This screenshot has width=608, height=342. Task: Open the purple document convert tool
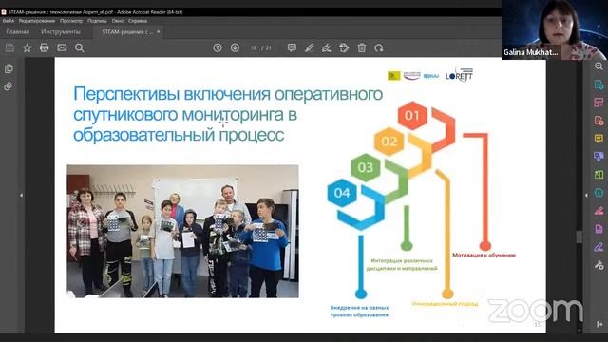(x=599, y=229)
